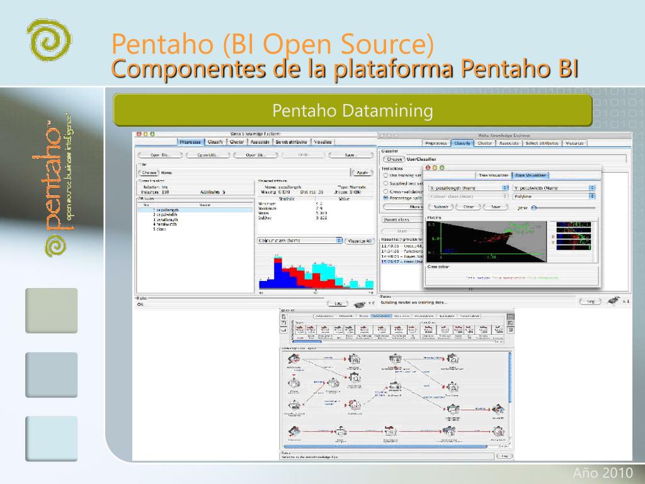
Task: Open the Tree Visualizer tab
Action: [x=493, y=175]
